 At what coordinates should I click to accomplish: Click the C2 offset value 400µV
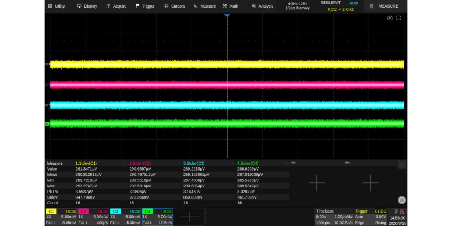pyautogui.click(x=102, y=223)
